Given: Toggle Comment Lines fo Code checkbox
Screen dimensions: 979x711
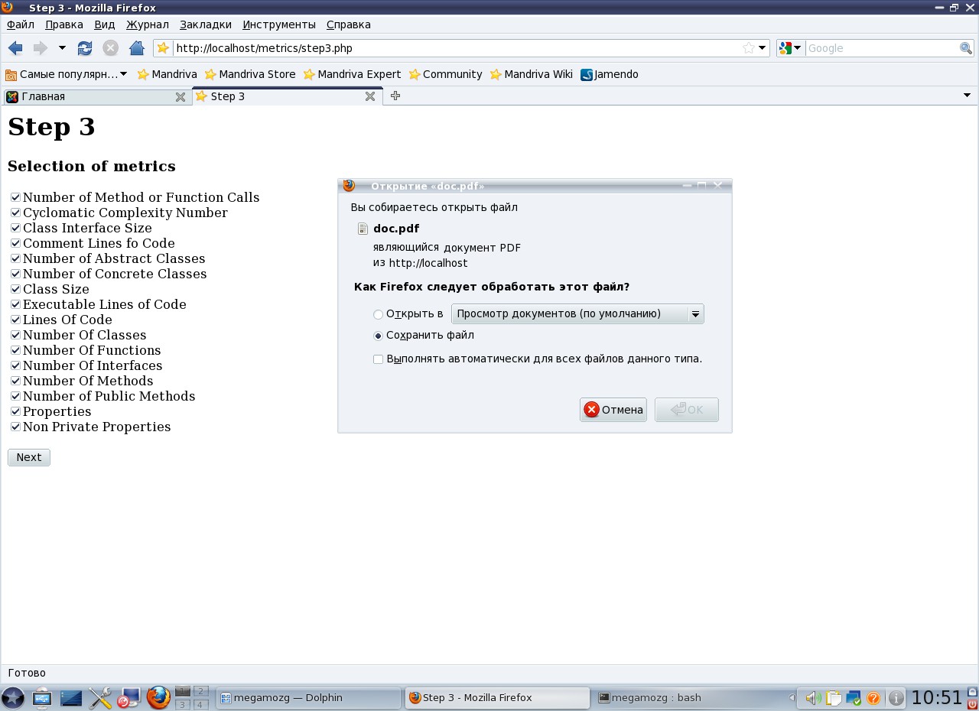Looking at the screenshot, I should point(15,243).
